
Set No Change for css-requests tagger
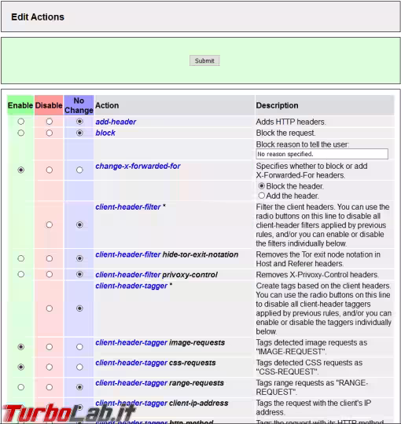click(79, 367)
